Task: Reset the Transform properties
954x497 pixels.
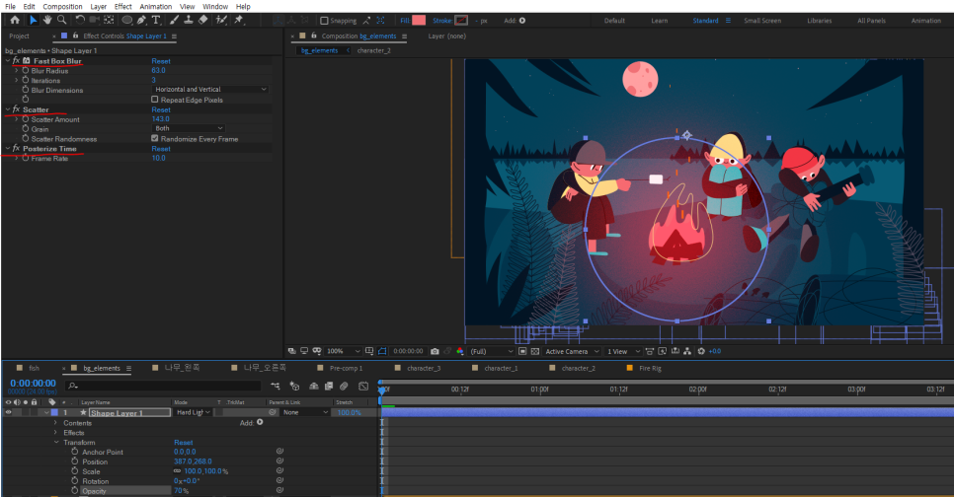Action: (183, 443)
